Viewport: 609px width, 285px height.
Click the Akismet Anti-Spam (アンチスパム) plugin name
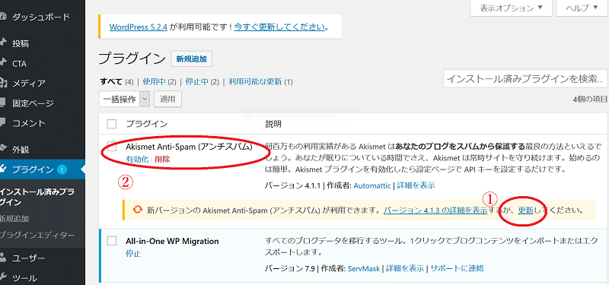pos(189,147)
